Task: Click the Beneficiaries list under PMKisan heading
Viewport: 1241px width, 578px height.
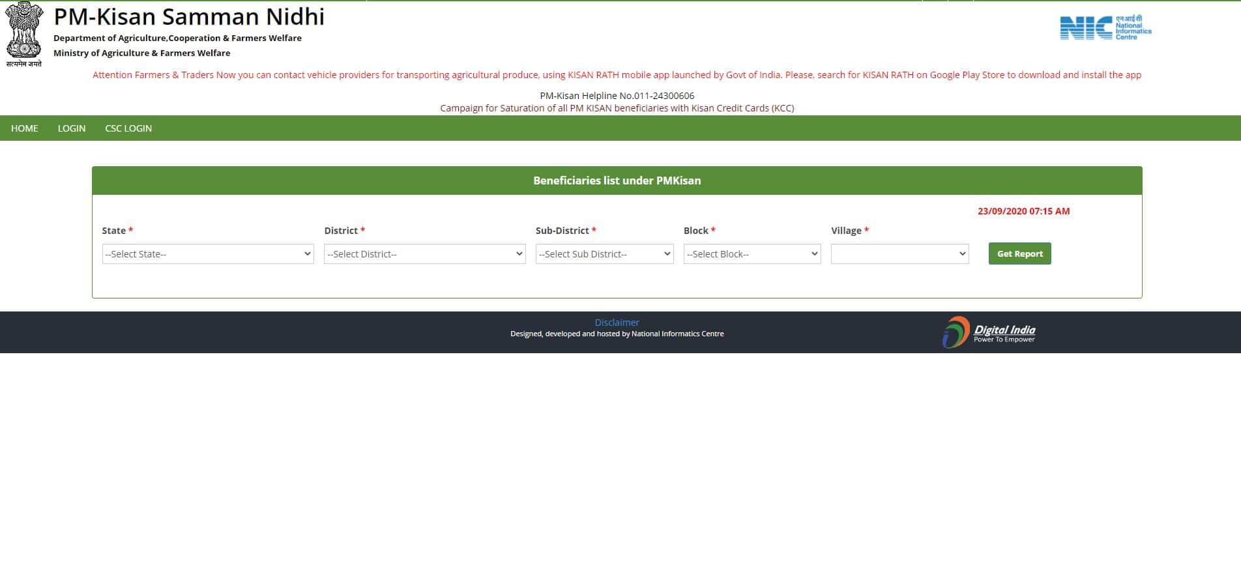Action: (x=617, y=181)
